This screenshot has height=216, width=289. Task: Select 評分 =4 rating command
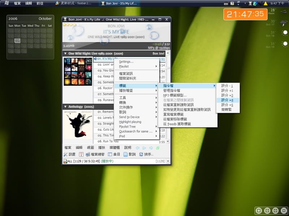point(228,100)
